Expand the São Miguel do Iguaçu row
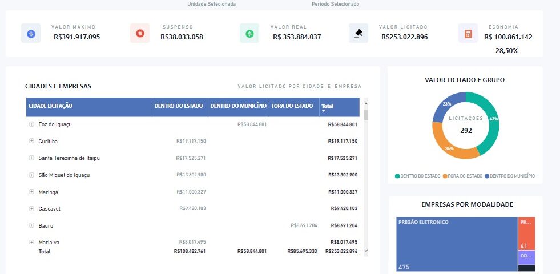Image resolution: width=560 pixels, height=274 pixels. click(31, 175)
